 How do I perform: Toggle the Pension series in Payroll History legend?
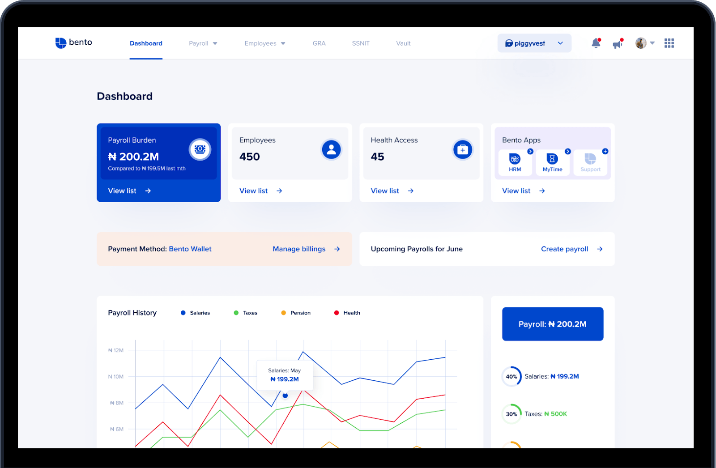pos(296,313)
